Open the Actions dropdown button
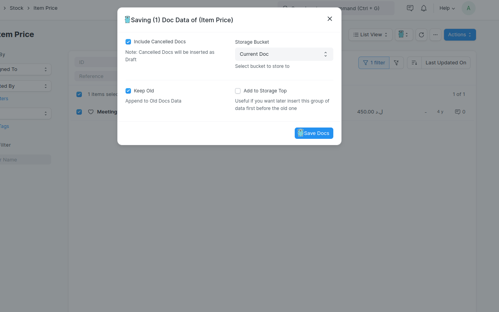 tap(460, 35)
